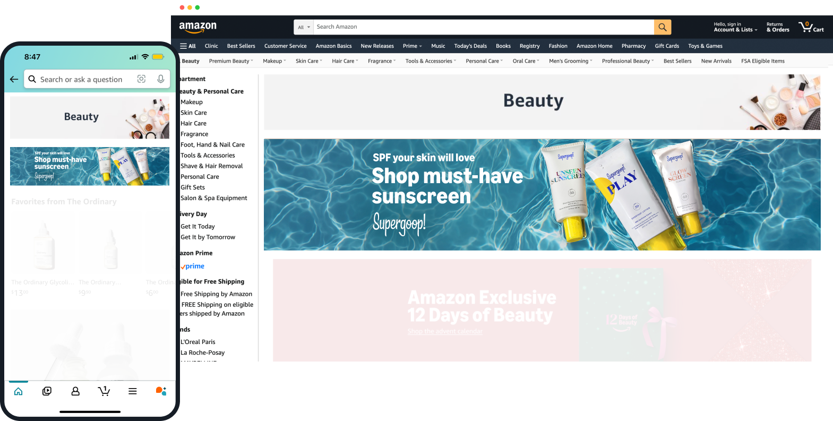This screenshot has width=833, height=421.
Task: Open Amazon Basics
Action: pyautogui.click(x=333, y=46)
